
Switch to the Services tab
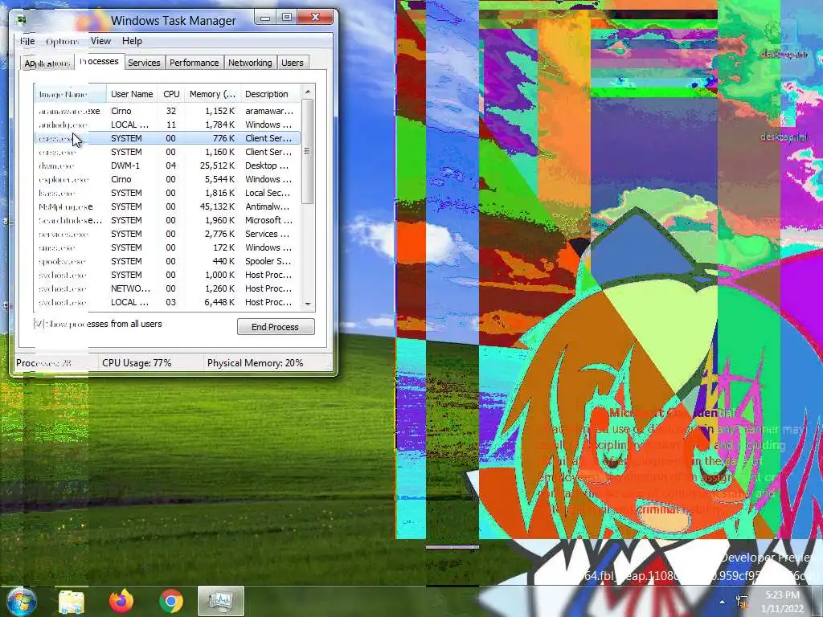tap(145, 63)
